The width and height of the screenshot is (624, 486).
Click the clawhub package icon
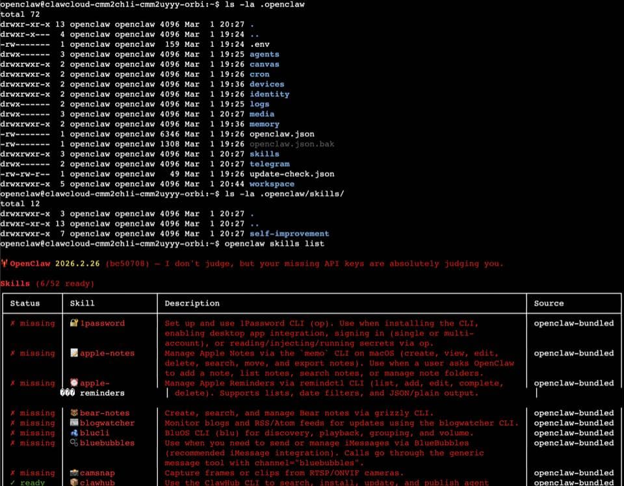pyautogui.click(x=73, y=483)
